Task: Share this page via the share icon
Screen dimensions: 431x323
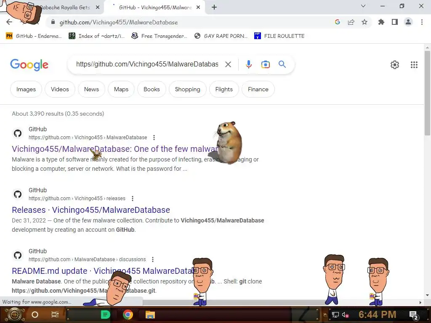Action: 351,22
